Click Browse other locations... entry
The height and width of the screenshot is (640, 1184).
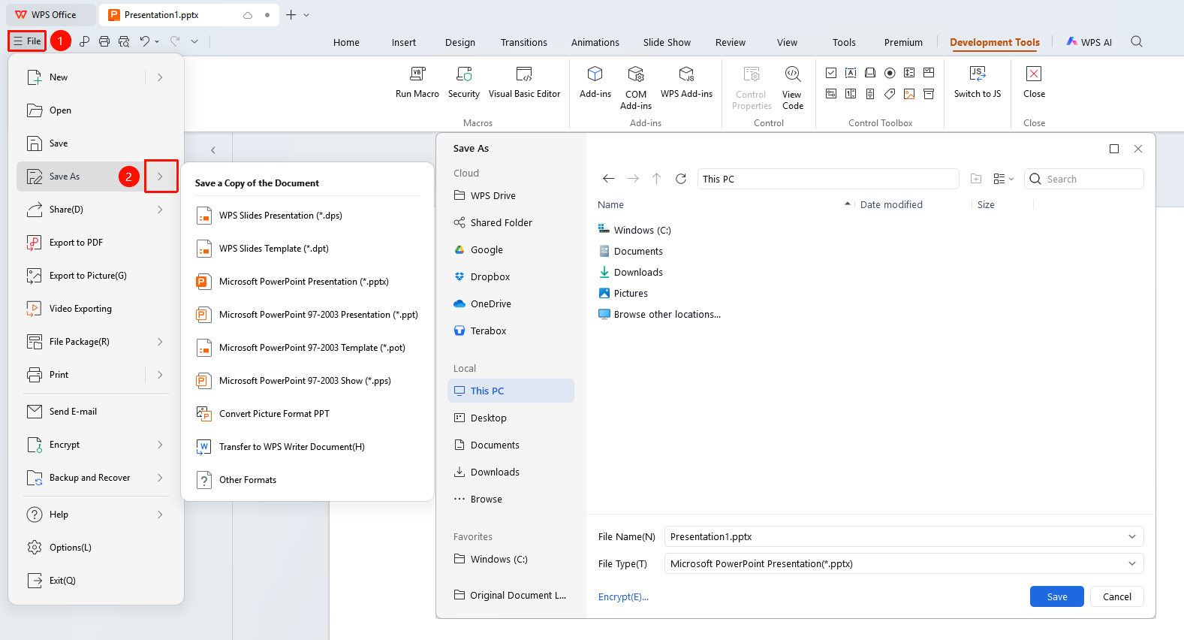[659, 314]
